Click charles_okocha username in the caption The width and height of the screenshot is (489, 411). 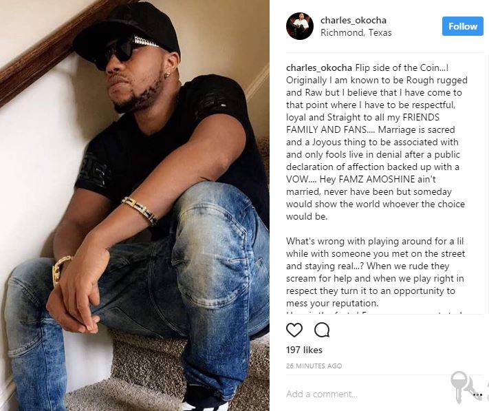(319, 67)
